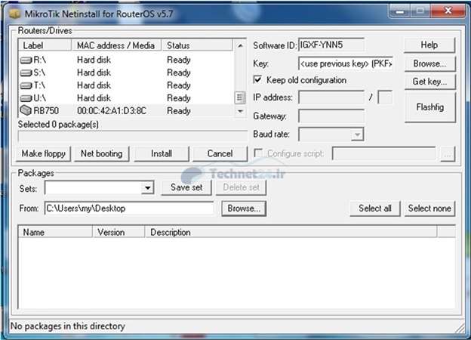
Task: Click the Cancel button
Action: (220, 153)
